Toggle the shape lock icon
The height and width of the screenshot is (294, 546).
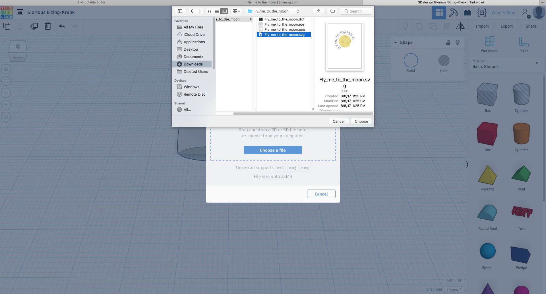tap(448, 43)
